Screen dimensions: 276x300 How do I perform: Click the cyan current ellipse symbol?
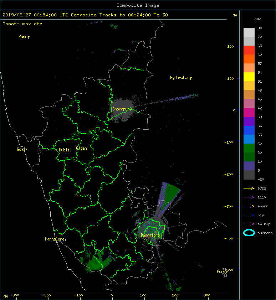[249, 233]
